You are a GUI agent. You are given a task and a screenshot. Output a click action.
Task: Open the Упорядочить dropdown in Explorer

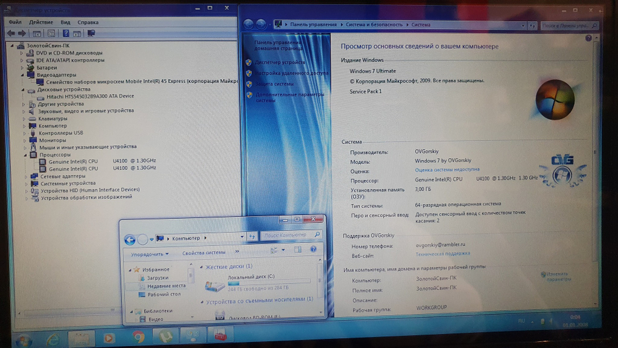tap(150, 253)
